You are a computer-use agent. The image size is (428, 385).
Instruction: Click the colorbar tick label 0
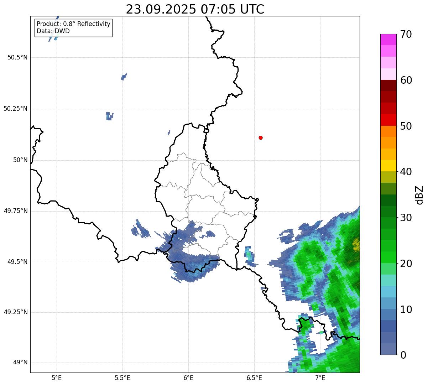click(403, 355)
